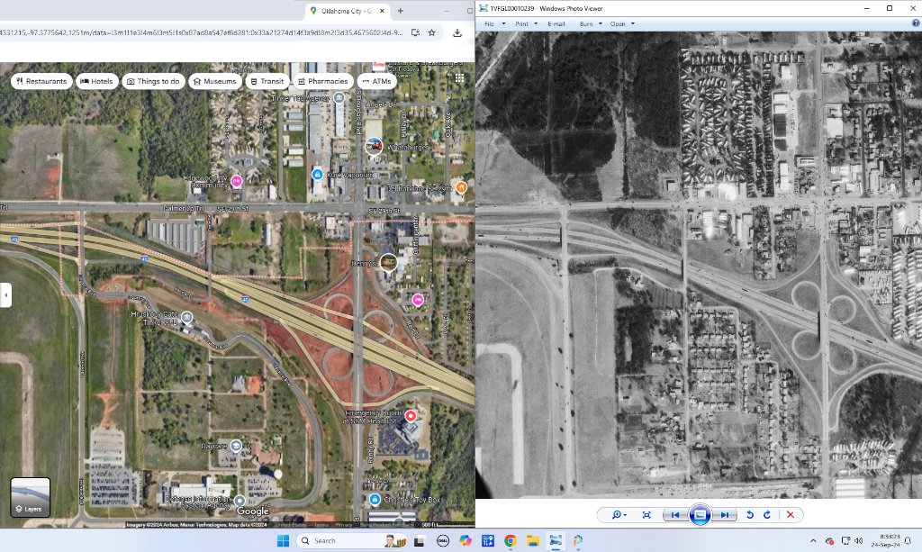Open the Layers map type switcher
Screen dimensions: 922x552
point(30,498)
